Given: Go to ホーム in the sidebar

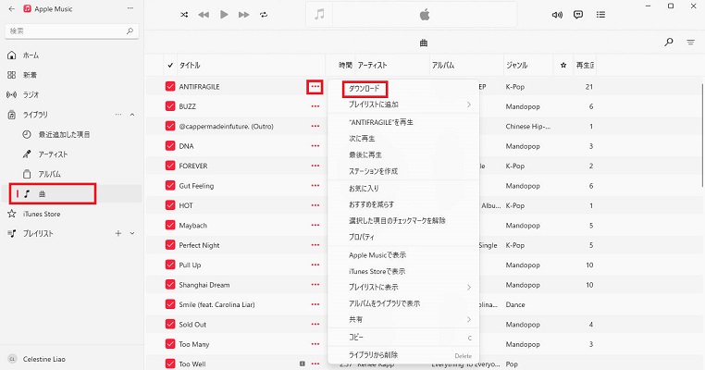Looking at the screenshot, I should tap(72, 55).
